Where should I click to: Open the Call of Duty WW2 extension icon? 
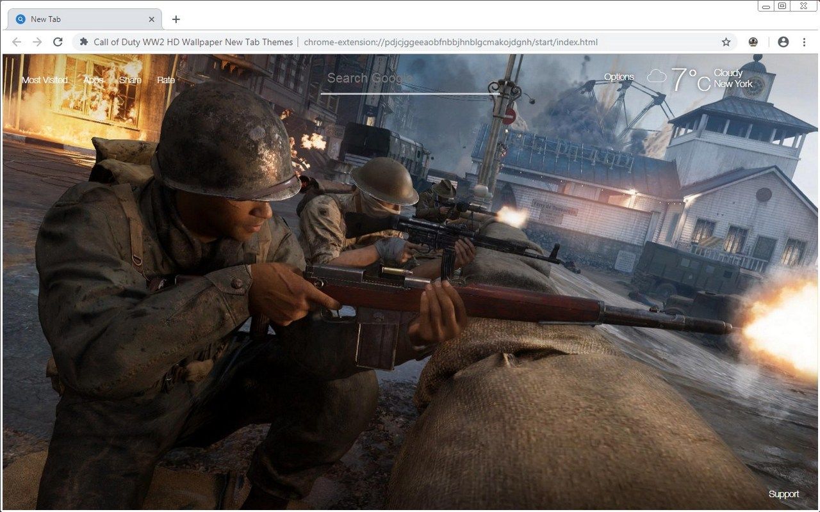pos(83,42)
